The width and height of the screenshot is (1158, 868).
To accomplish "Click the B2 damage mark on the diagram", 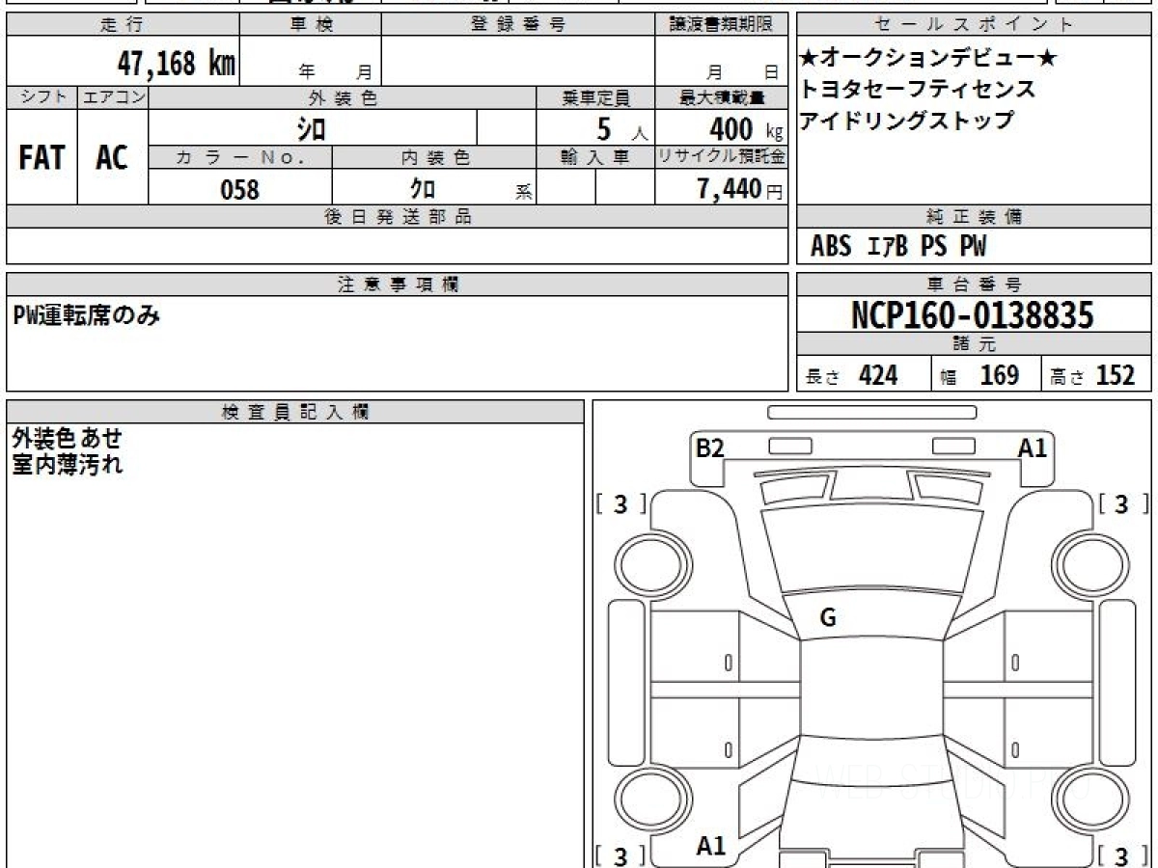I will [710, 448].
